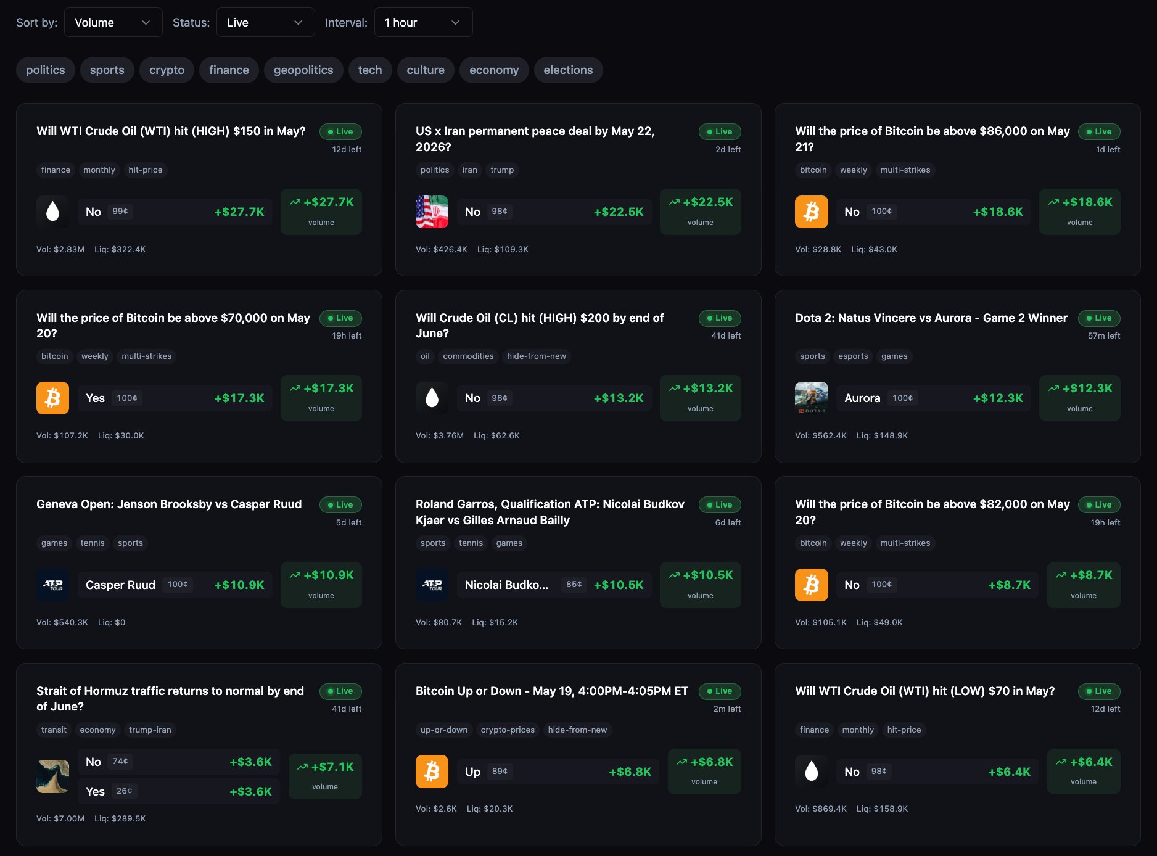This screenshot has width=1157, height=856.
Task: Click Bitcoin icon on $70,000 market card
Action: [53, 398]
